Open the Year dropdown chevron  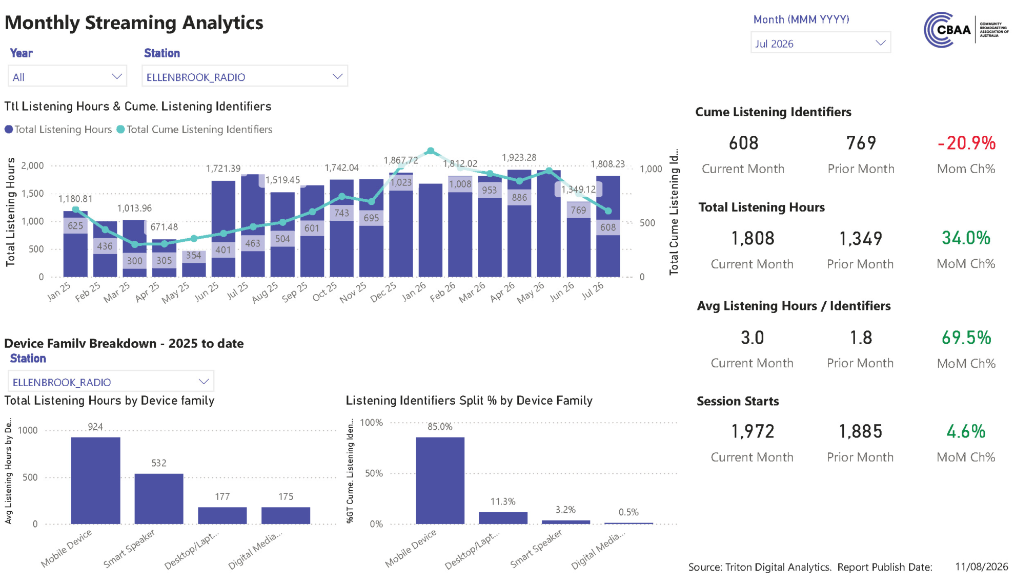tap(117, 77)
